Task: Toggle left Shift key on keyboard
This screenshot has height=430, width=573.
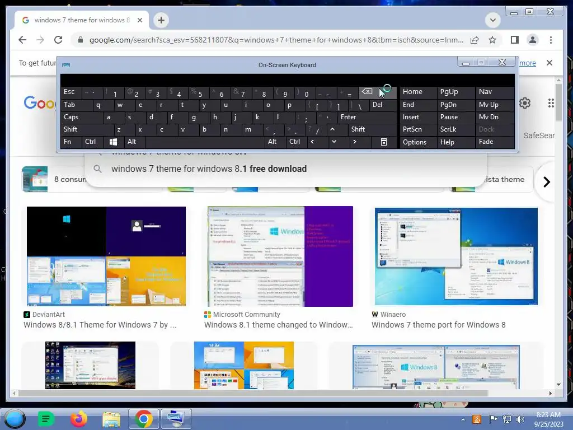Action: point(87,129)
